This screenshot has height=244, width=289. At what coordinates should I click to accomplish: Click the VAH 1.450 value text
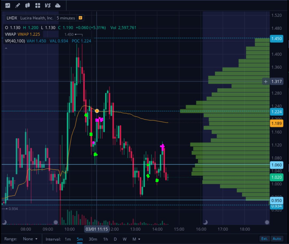click(x=36, y=41)
